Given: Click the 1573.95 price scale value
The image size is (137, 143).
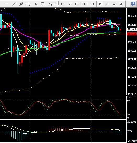Looking at the screenshot, I should click(x=132, y=60).
